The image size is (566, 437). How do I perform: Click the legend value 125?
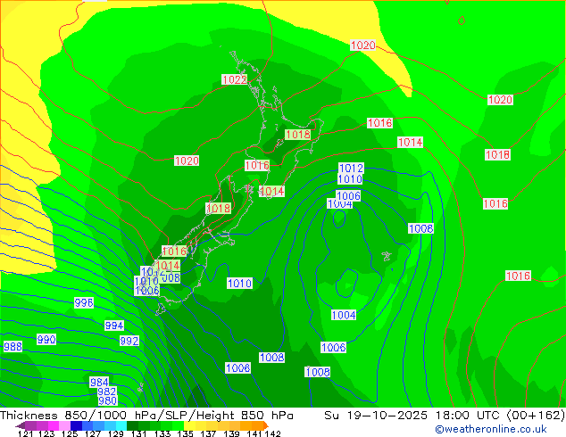(70, 433)
